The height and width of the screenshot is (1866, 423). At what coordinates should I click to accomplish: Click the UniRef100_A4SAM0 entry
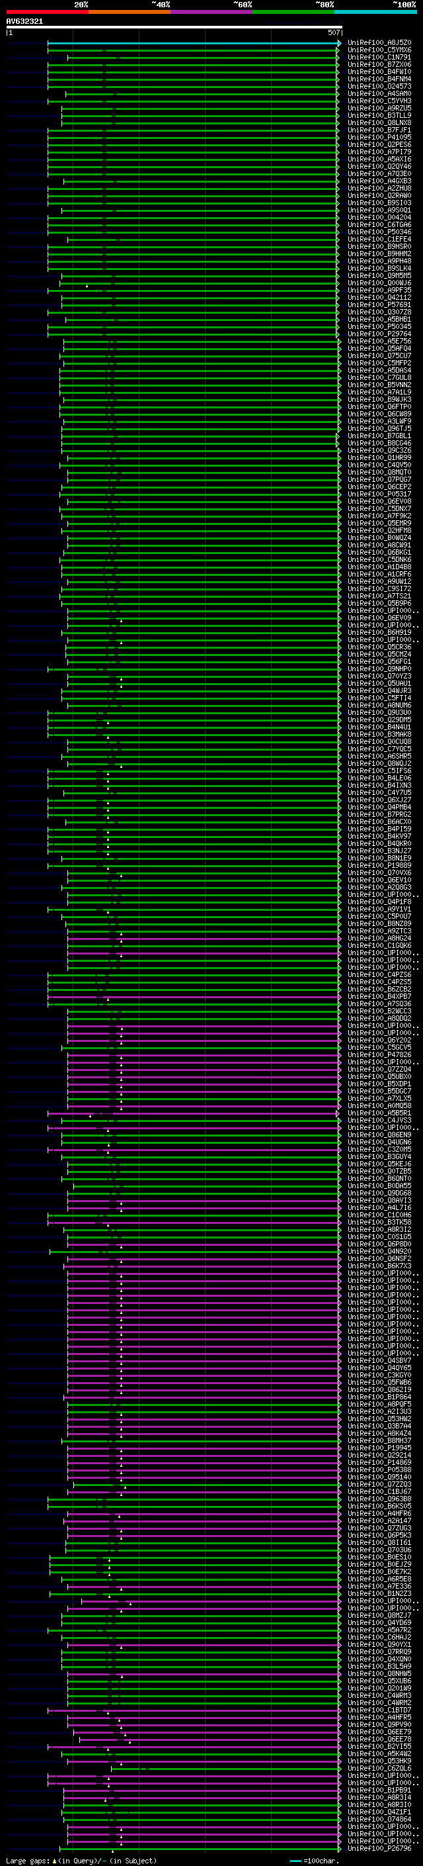pos(379,93)
